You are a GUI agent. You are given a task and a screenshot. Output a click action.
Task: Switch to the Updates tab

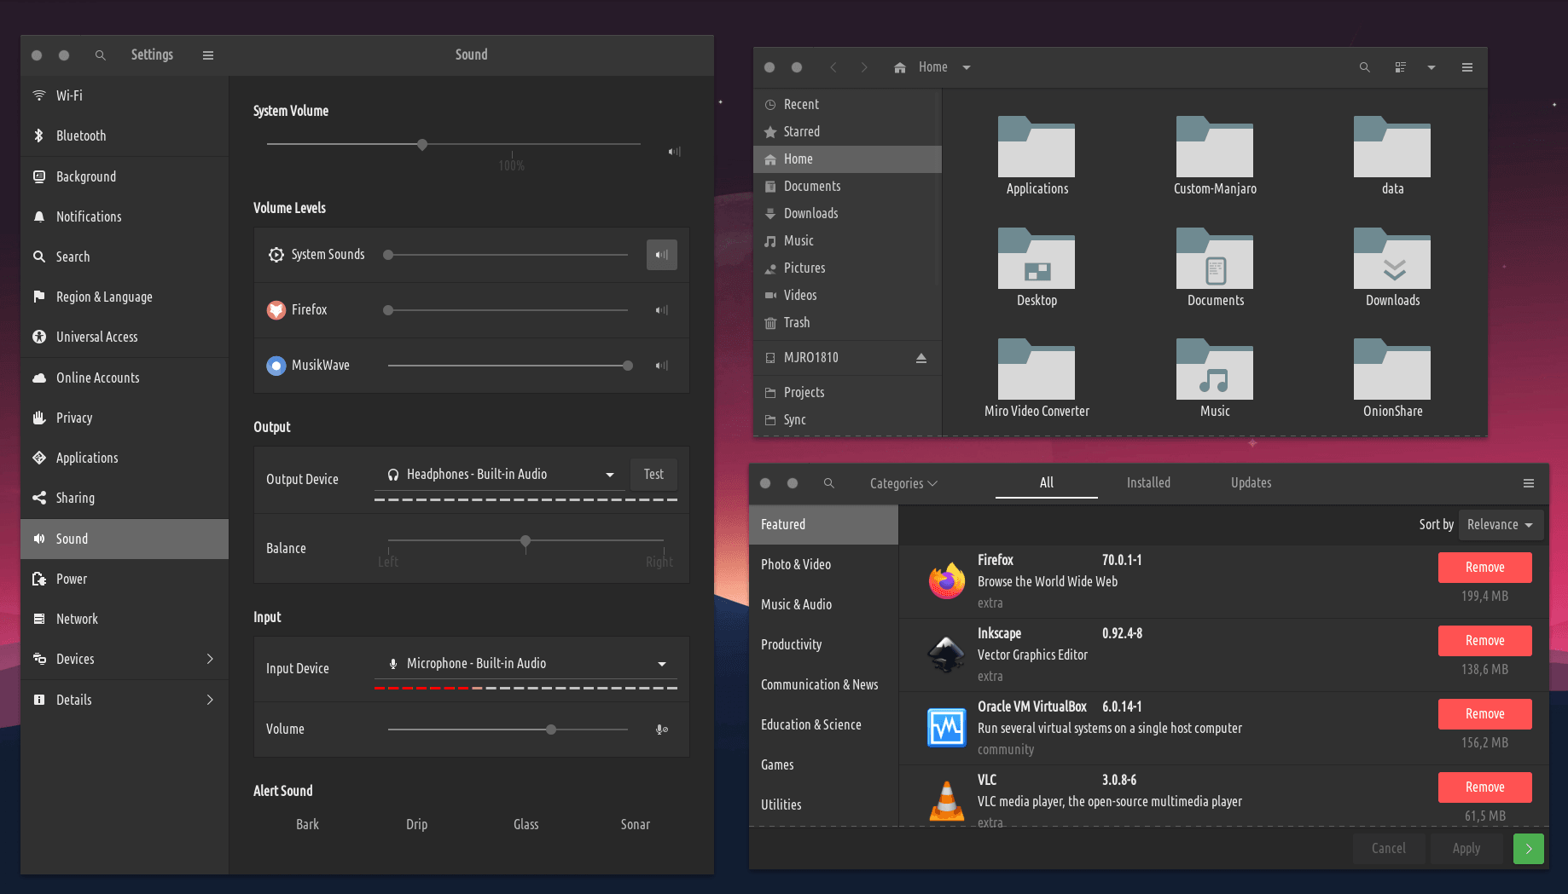tap(1250, 482)
